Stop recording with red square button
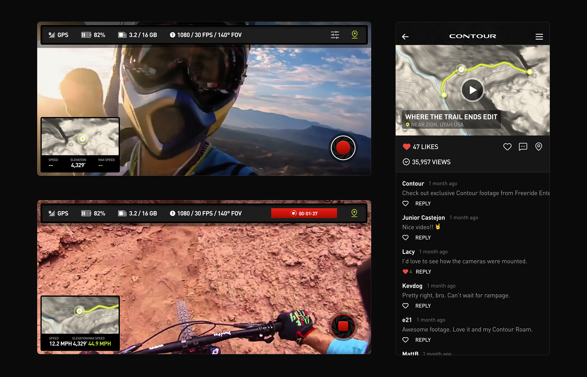Image resolution: width=587 pixels, height=377 pixels. tap(343, 326)
